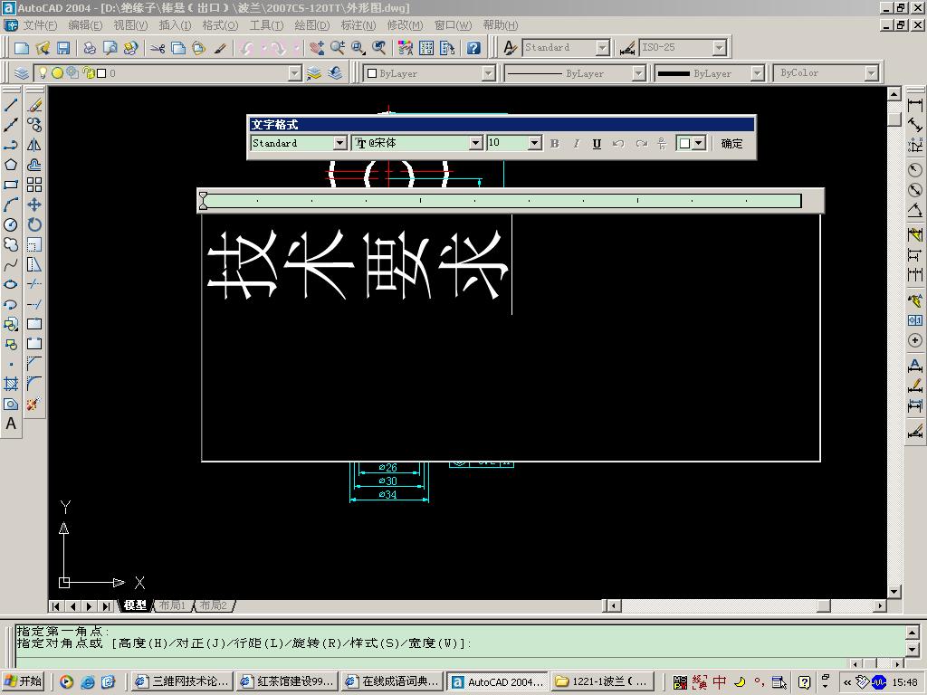Click the 确定 button in text format bar
The image size is (927, 695).
point(731,144)
